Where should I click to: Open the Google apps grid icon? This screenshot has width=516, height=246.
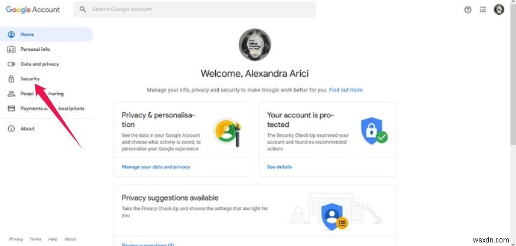[483, 9]
